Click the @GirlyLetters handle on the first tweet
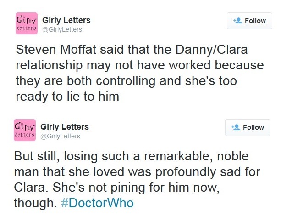 62,29
